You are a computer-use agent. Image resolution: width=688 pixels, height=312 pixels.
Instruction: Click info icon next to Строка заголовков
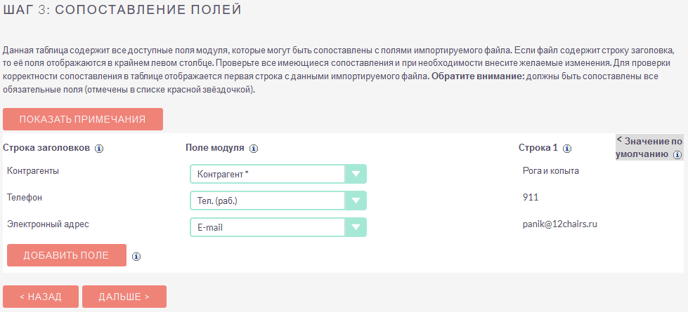click(x=99, y=149)
